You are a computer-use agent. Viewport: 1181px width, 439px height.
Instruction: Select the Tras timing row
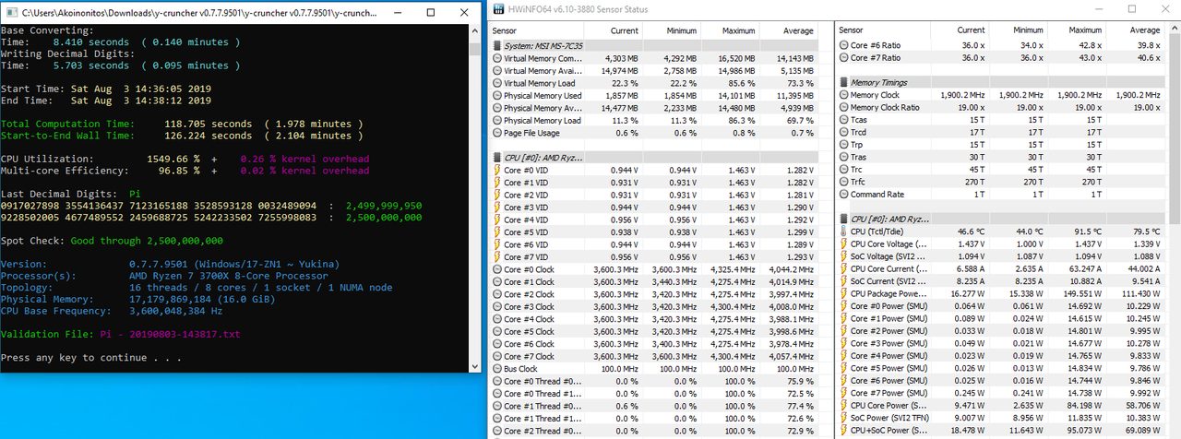1002,157
